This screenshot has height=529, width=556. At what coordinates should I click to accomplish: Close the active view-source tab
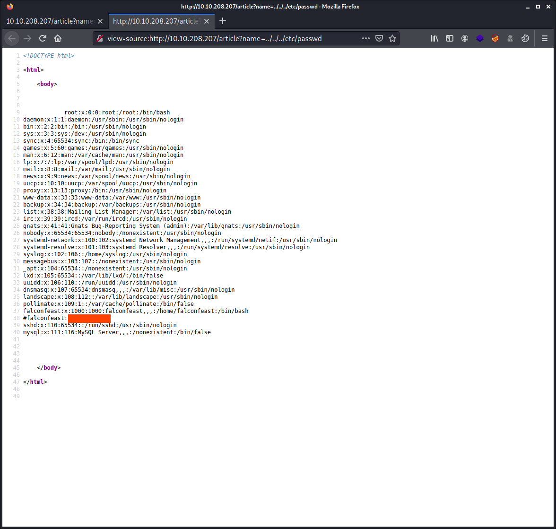click(207, 21)
